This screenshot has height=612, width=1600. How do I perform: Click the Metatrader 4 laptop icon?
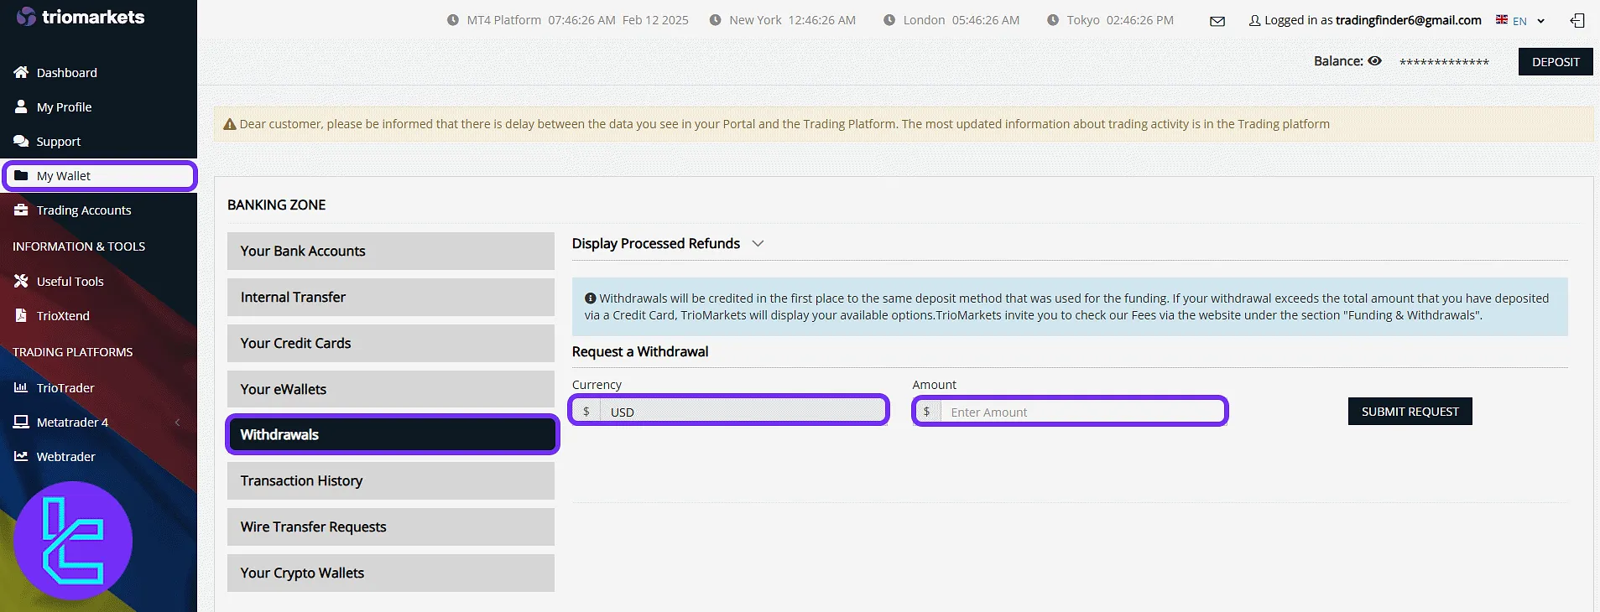21,422
